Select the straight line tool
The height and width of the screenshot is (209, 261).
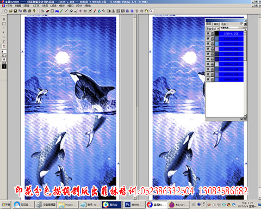coord(66,11)
